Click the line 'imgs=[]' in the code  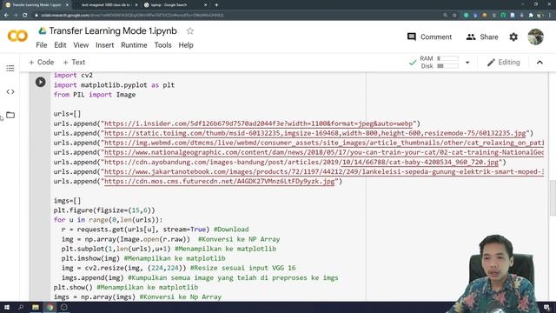[x=68, y=201]
